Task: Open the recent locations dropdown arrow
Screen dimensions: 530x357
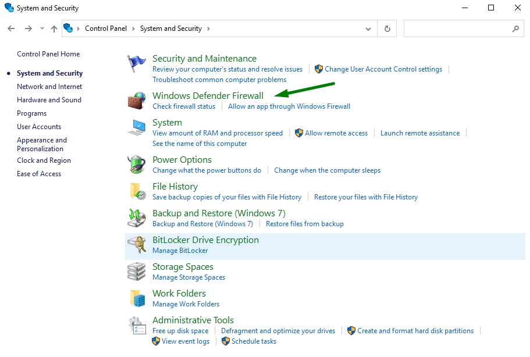Action: [42, 28]
